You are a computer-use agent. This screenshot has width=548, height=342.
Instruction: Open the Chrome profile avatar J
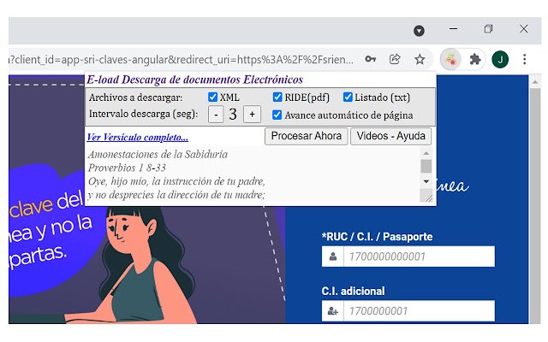click(x=500, y=59)
